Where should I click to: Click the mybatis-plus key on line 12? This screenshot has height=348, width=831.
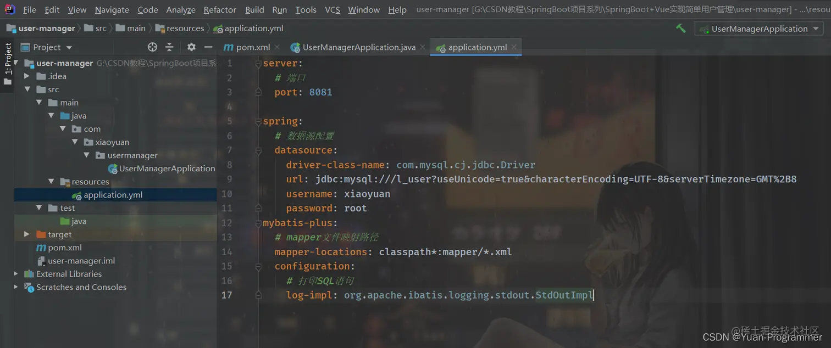(298, 223)
